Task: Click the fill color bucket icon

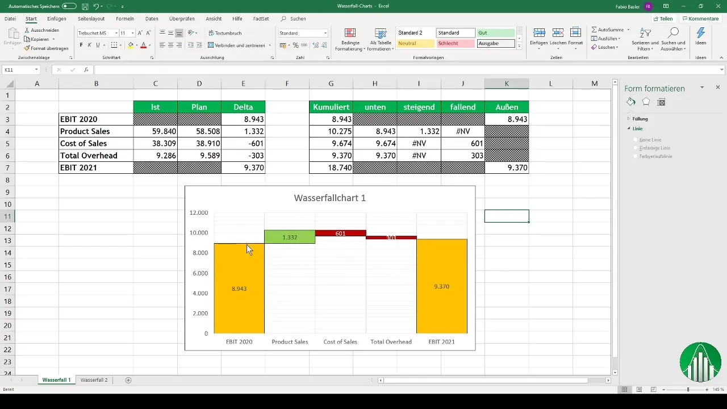Action: (x=131, y=45)
